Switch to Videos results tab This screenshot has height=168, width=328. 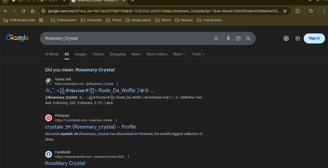point(98,54)
